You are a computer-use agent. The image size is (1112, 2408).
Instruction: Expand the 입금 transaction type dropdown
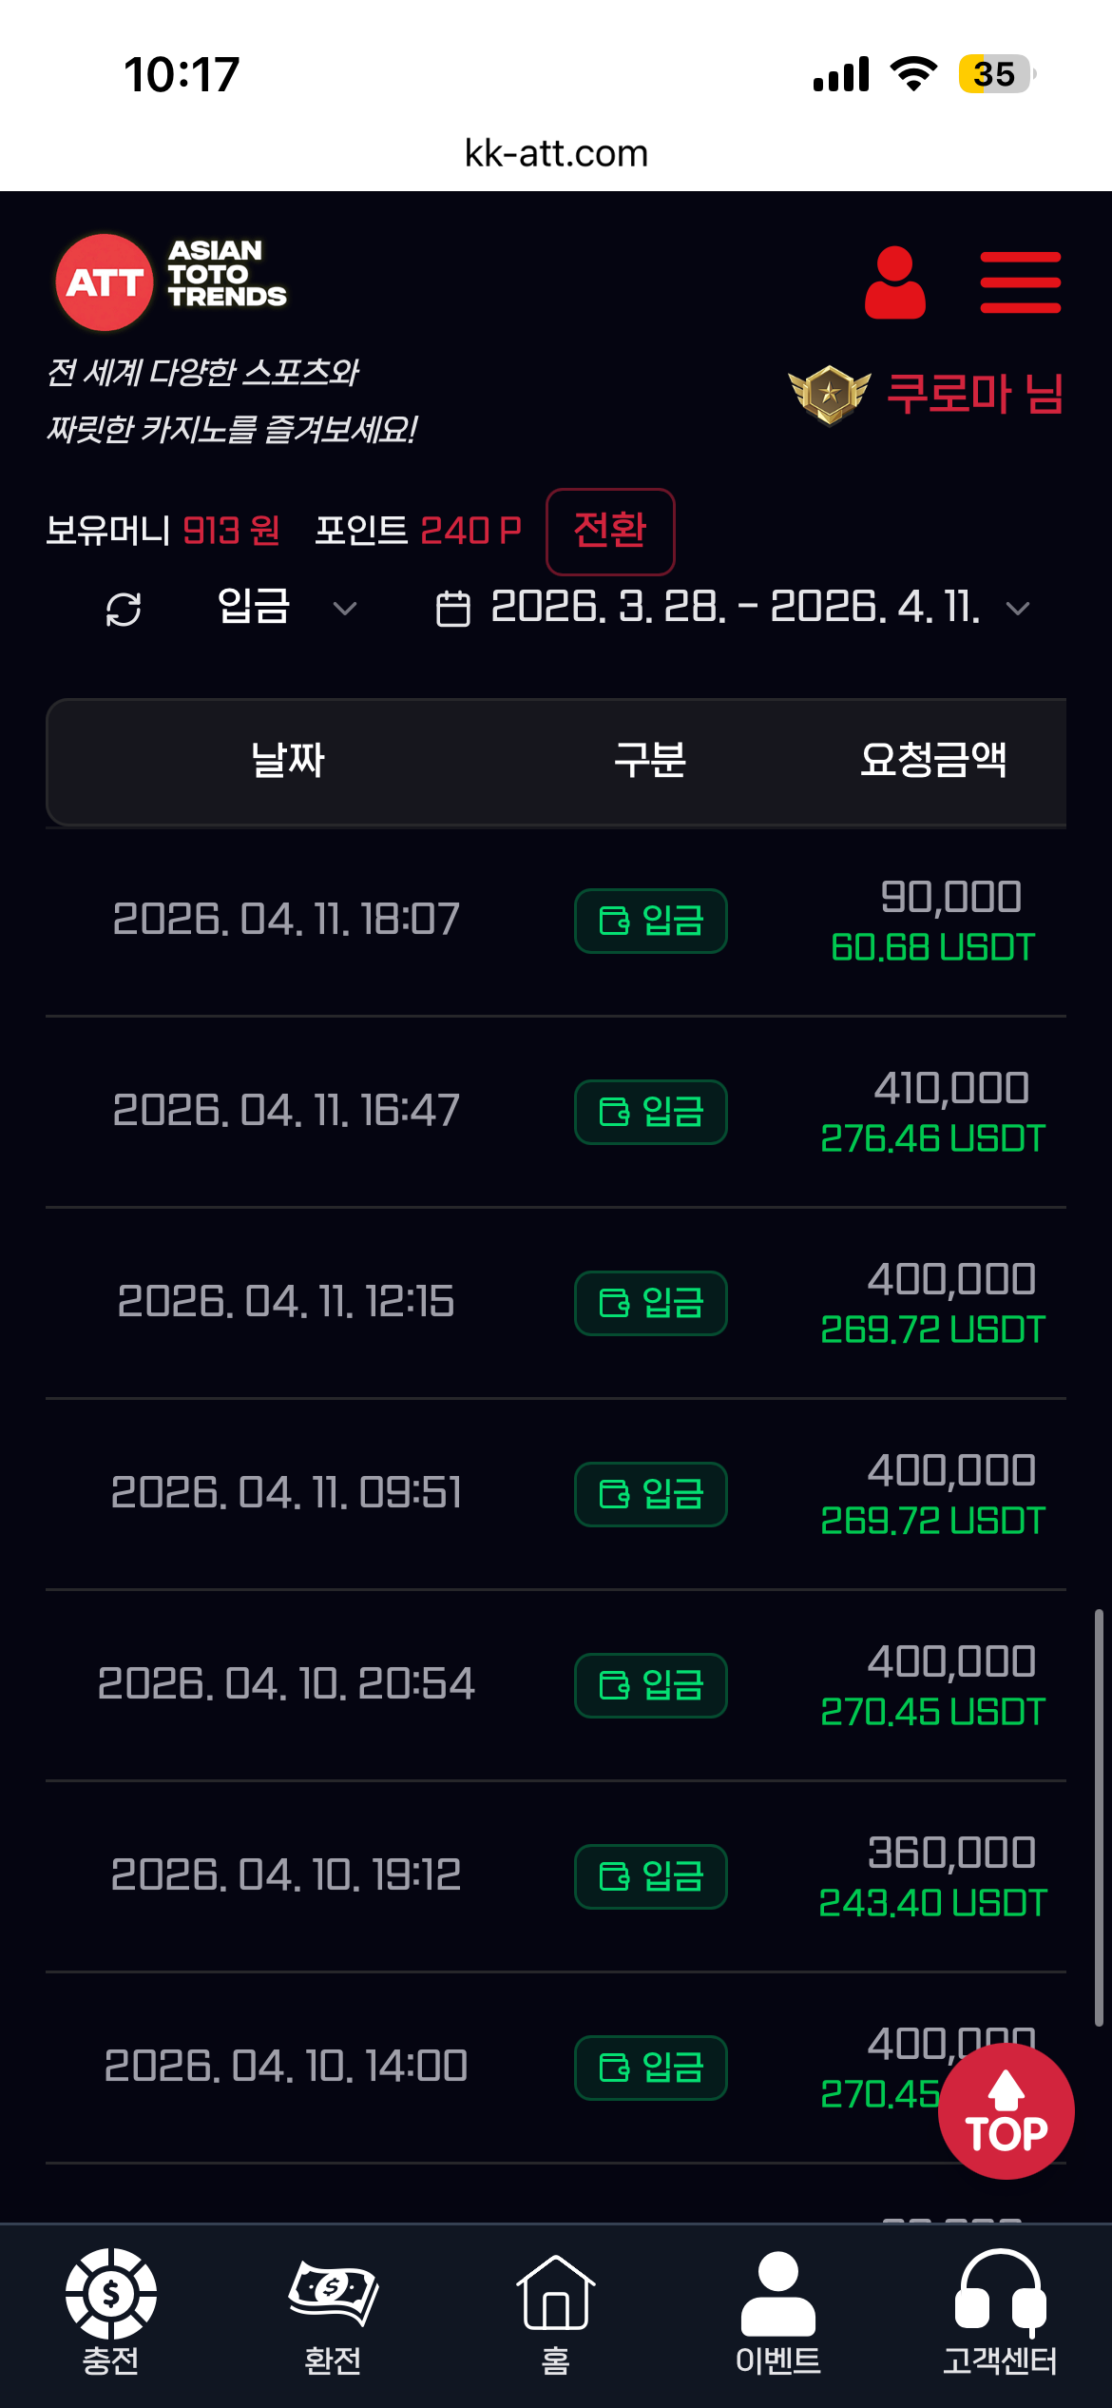pyautogui.click(x=286, y=607)
